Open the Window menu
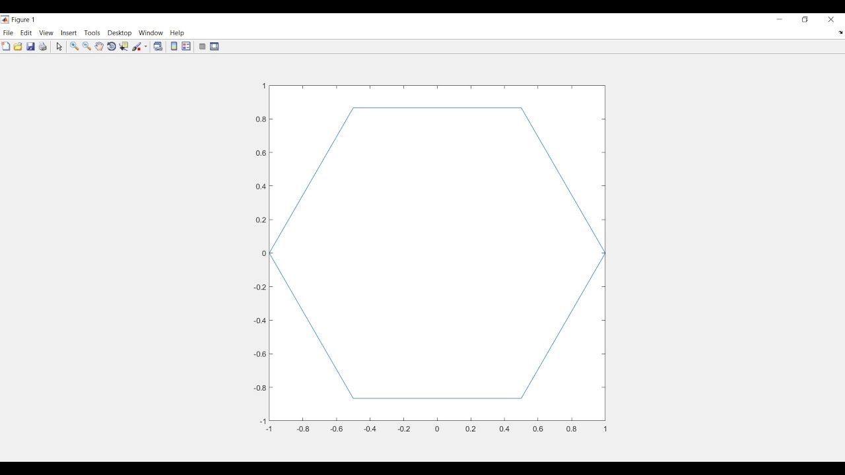 coord(151,33)
